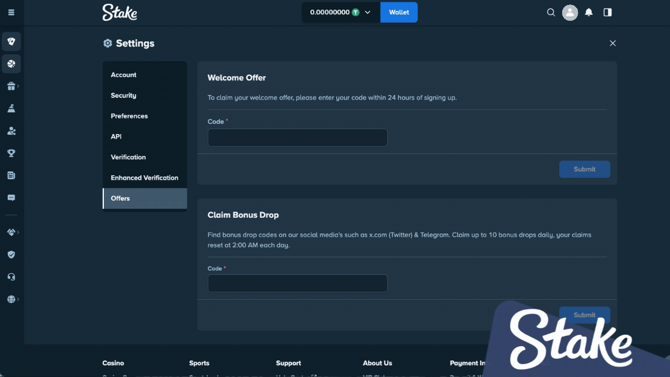The width and height of the screenshot is (670, 377).
Task: Open the race flag-on-hill icon
Action: click(11, 108)
